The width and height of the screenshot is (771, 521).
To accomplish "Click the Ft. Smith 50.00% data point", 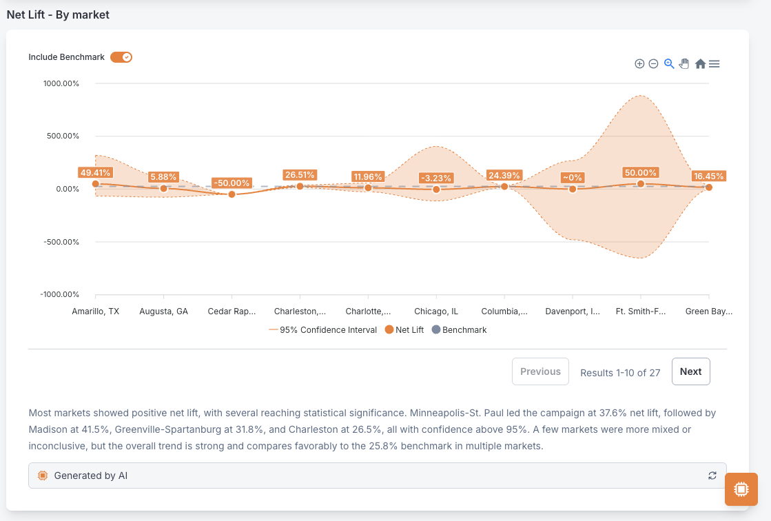I will 640,183.
